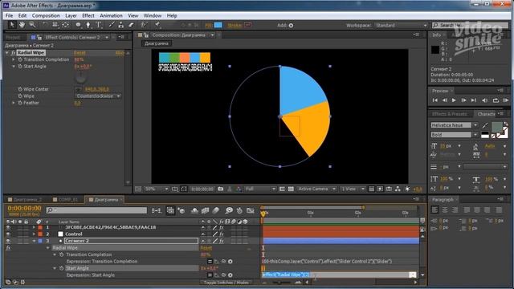Click the timeline layer search field
The width and height of the screenshot is (514, 289).
(x=96, y=210)
